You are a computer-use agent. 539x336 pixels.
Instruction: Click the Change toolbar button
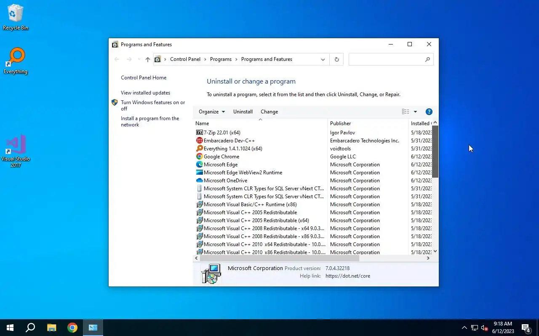pyautogui.click(x=269, y=112)
